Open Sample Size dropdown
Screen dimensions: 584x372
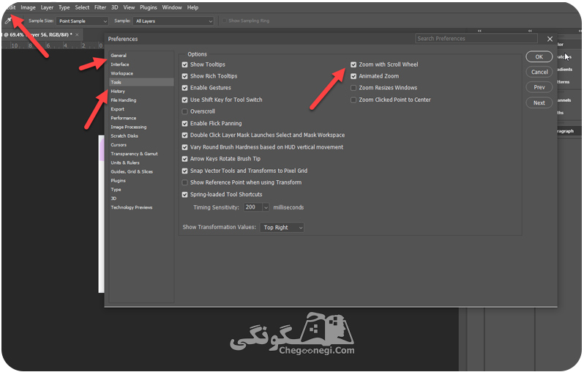pos(82,21)
